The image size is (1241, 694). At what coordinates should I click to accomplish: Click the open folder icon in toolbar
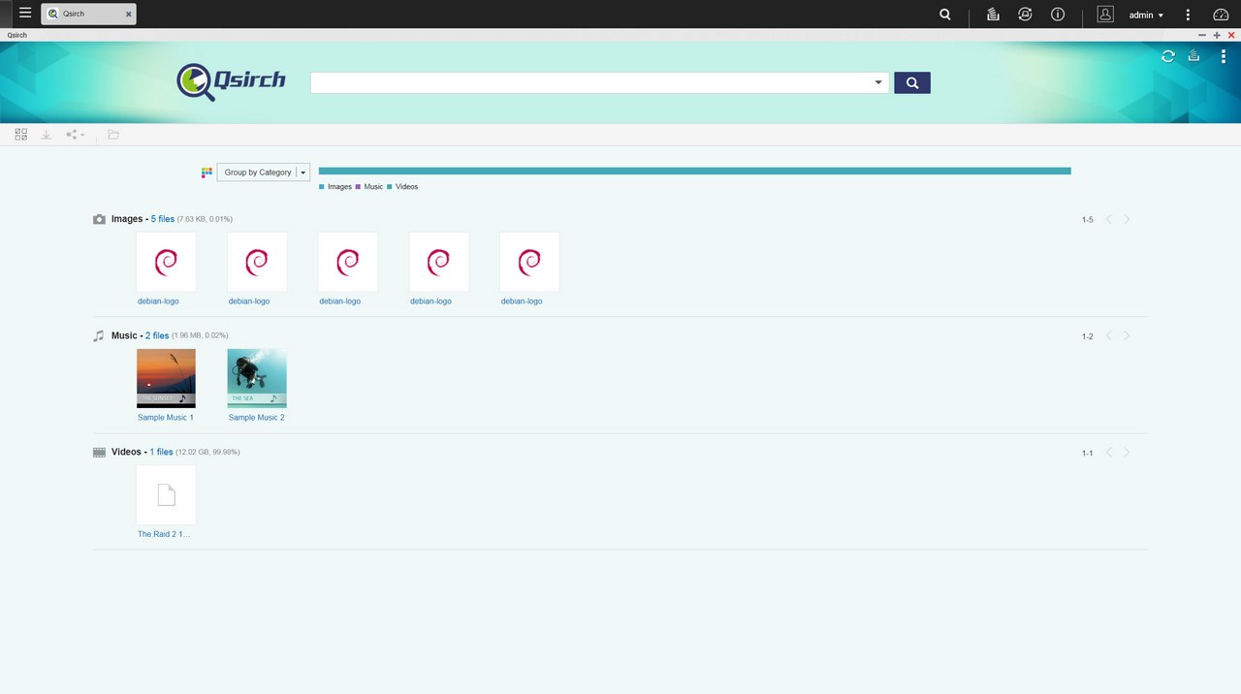pyautogui.click(x=113, y=135)
